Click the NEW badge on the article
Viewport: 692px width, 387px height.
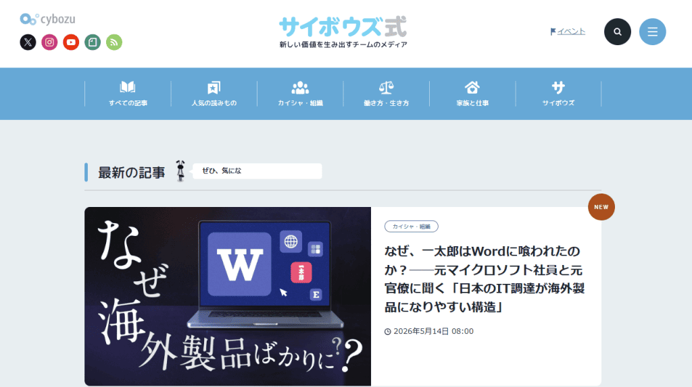[x=601, y=207]
